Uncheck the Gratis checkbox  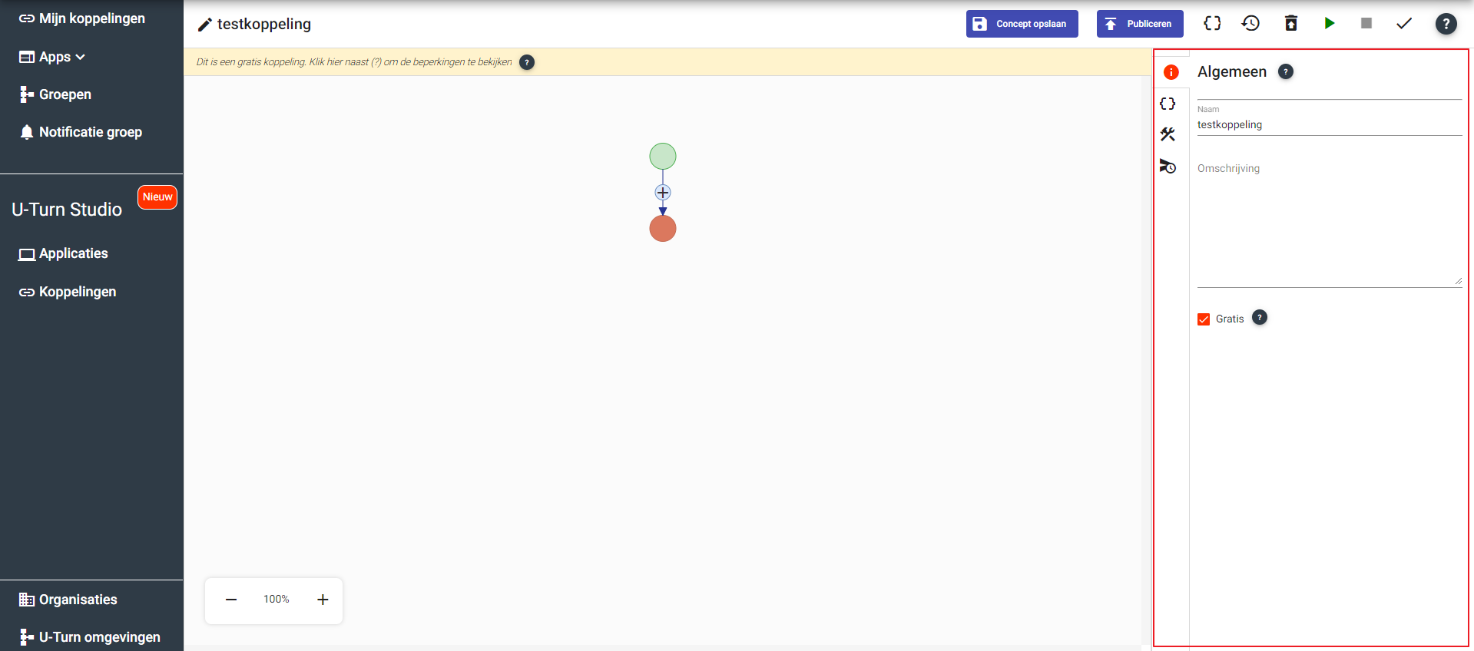(x=1204, y=319)
